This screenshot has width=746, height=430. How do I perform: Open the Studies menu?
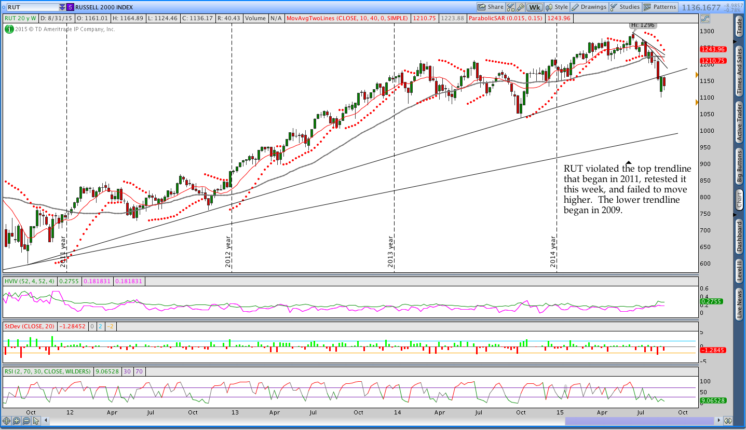tap(625, 7)
